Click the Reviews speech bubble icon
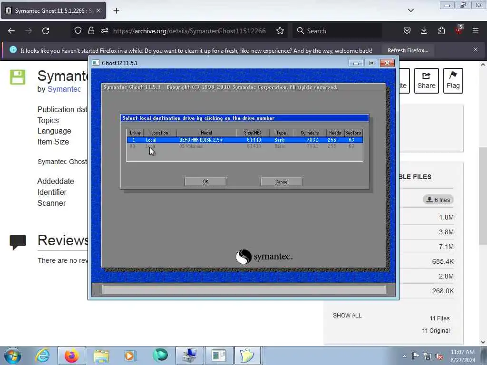 click(x=18, y=242)
